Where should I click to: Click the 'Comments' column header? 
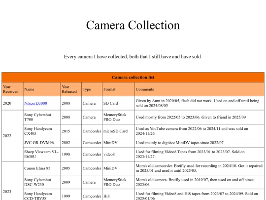click(199, 89)
